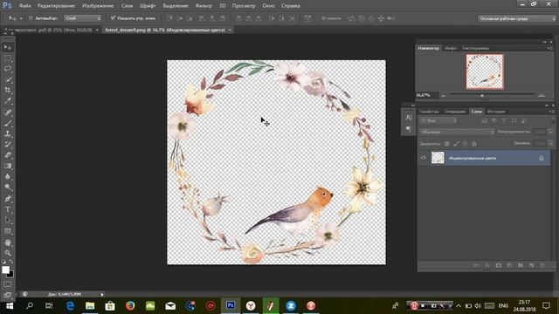The width and height of the screenshot is (559, 314).
Task: Click the Navigator preview thumbnail
Action: coord(485,72)
